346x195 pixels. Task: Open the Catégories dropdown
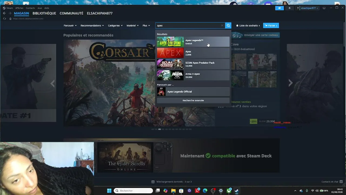coord(115,25)
